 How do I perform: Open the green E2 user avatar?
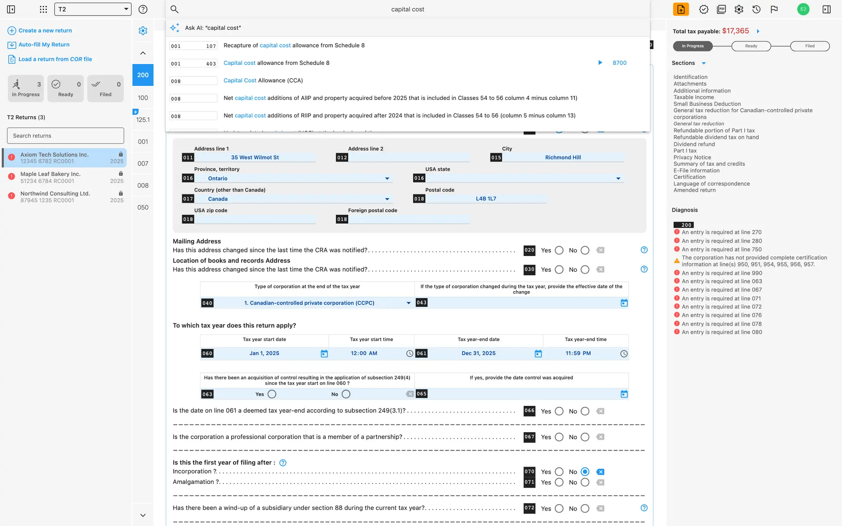coord(803,9)
